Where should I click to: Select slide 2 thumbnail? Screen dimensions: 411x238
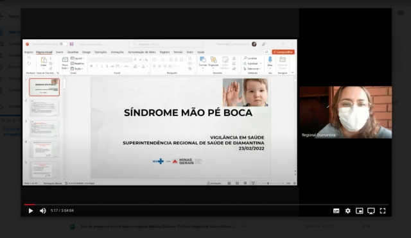pos(44,108)
